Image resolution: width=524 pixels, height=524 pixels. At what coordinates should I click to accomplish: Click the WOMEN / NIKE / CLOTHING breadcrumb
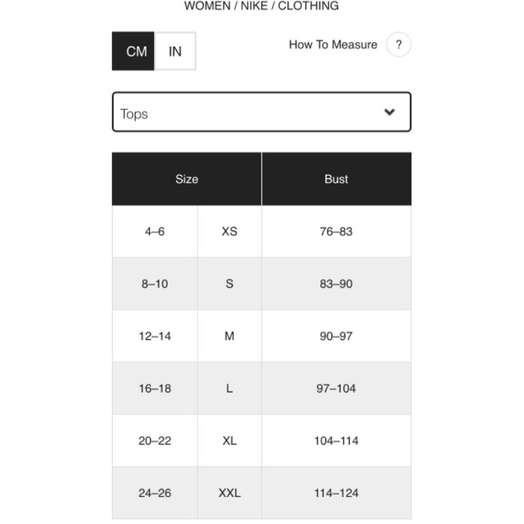click(x=261, y=6)
